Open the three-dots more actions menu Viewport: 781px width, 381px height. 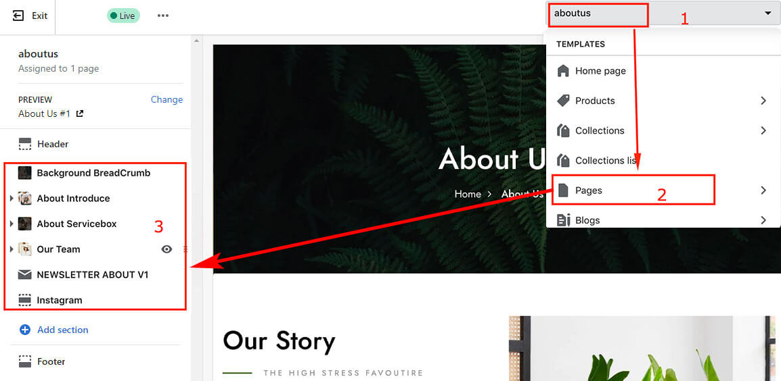[163, 16]
